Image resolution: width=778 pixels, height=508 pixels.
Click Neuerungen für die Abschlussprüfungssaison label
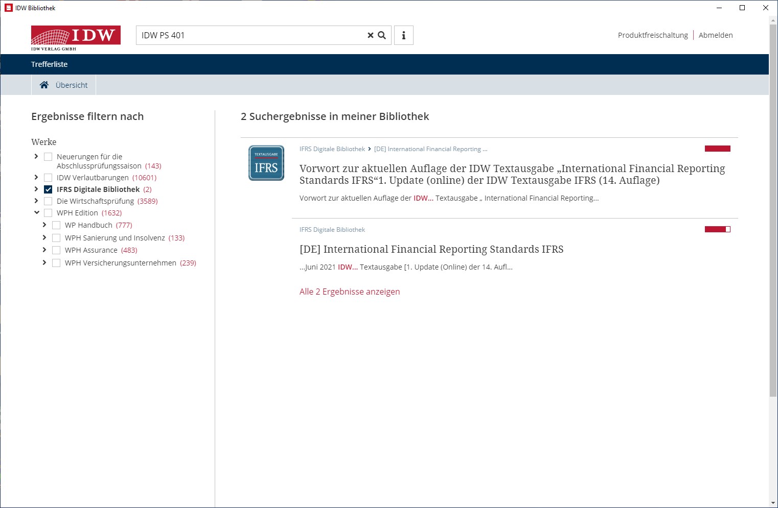coord(99,161)
